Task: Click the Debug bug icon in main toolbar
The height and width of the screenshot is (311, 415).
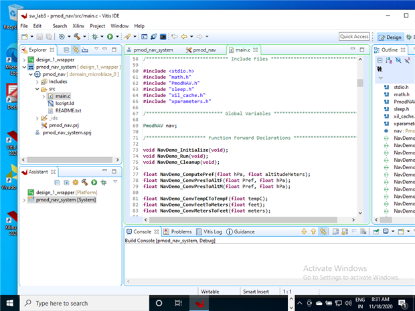Action: [95, 36]
